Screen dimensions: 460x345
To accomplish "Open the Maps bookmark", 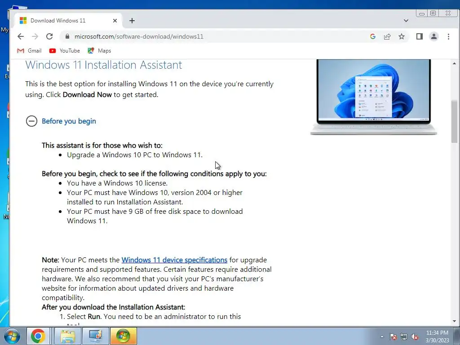I will tap(99, 51).
